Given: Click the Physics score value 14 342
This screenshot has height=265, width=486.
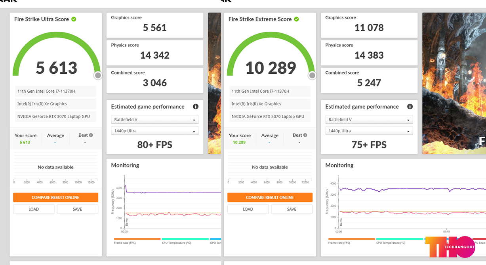Looking at the screenshot, I should click(155, 55).
